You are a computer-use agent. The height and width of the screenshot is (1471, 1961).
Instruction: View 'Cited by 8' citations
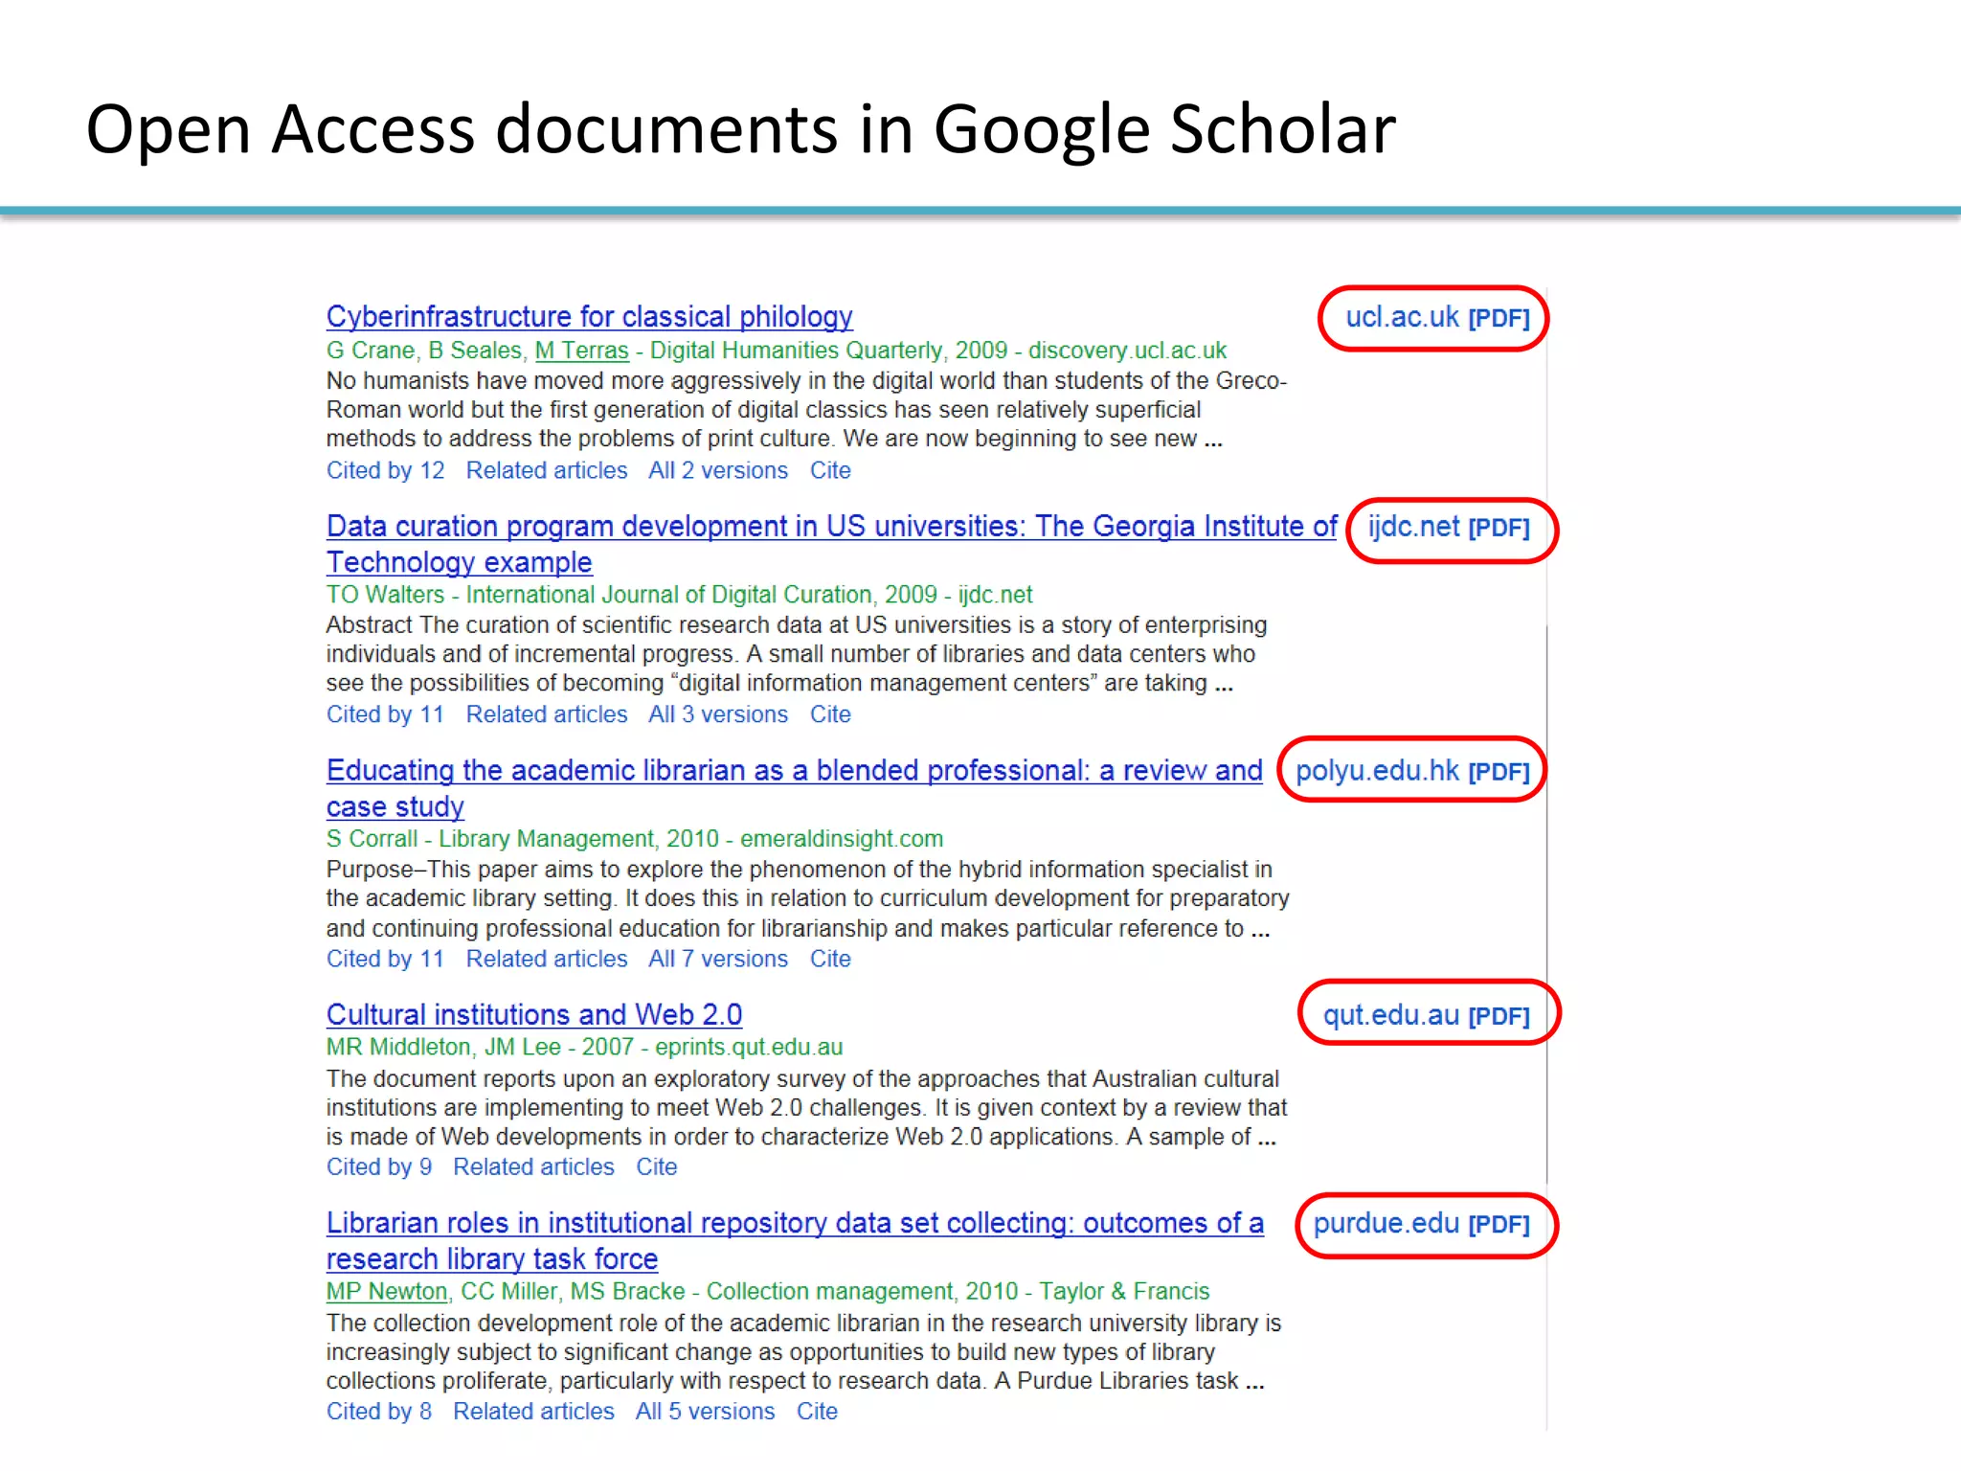(378, 1412)
